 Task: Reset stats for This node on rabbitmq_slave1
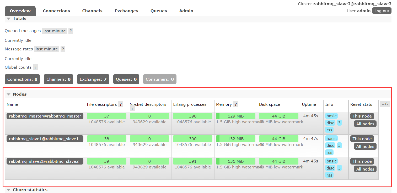click(x=362, y=139)
